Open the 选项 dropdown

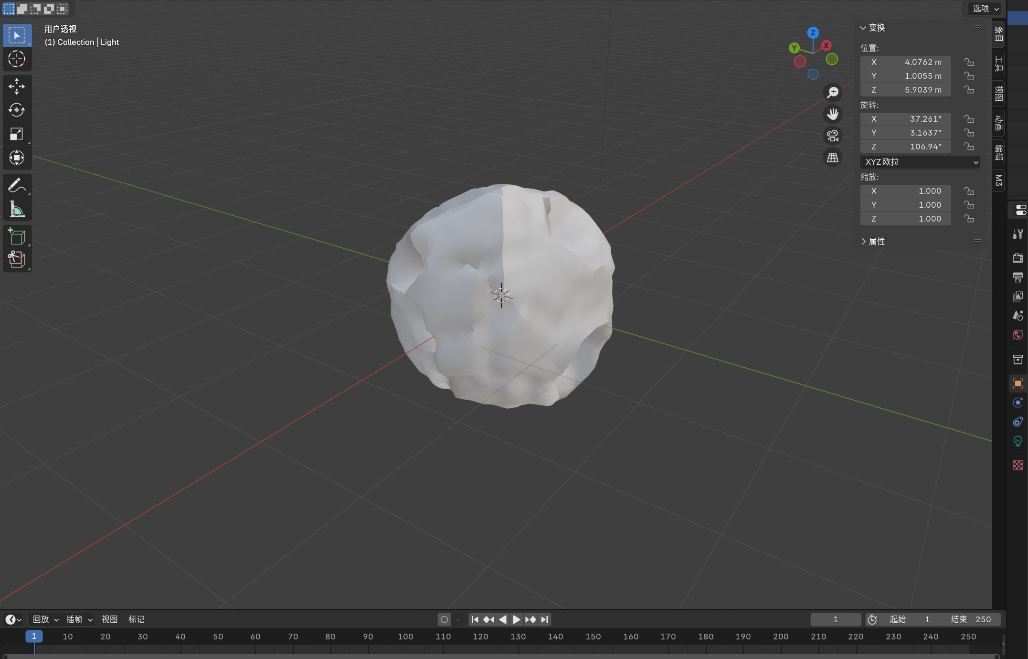tap(986, 9)
